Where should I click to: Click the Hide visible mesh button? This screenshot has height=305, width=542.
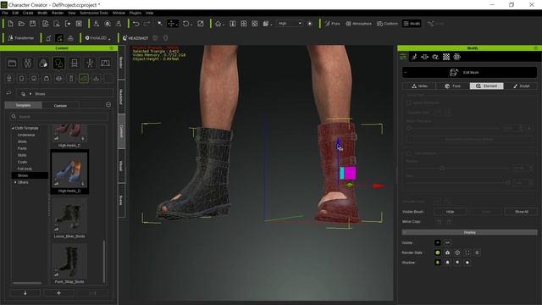[x=450, y=211]
